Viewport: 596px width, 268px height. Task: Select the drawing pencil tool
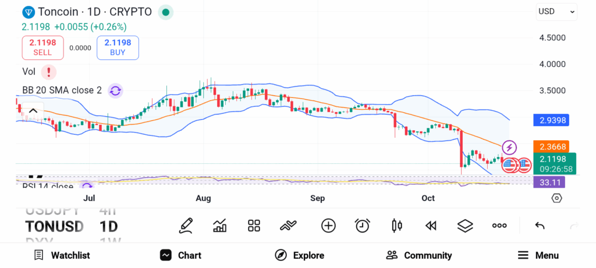pos(186,226)
